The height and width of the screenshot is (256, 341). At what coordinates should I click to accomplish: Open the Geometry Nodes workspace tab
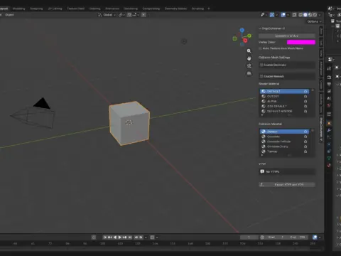(175, 9)
